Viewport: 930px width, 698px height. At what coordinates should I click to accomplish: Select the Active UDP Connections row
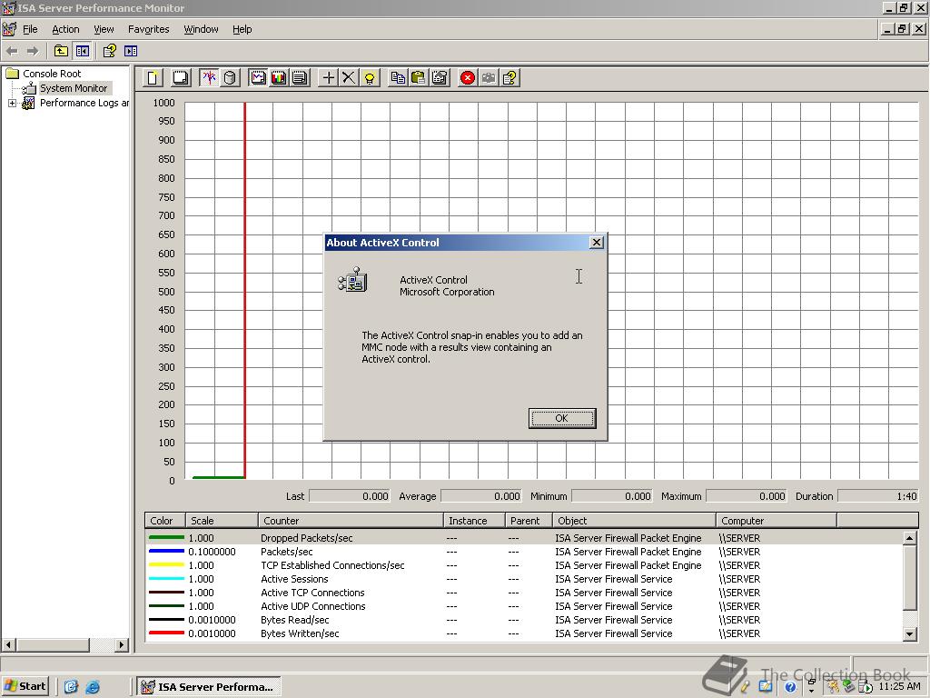pyautogui.click(x=524, y=606)
